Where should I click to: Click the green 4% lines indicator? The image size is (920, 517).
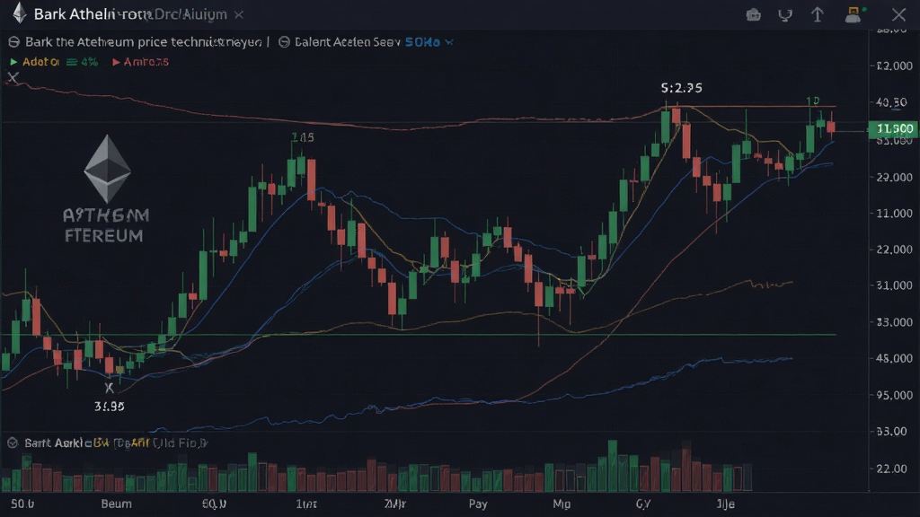click(82, 62)
